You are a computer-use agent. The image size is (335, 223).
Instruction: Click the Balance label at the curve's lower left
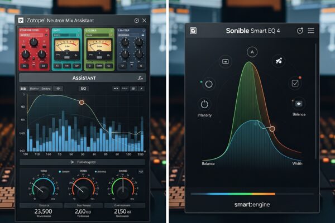208,164
